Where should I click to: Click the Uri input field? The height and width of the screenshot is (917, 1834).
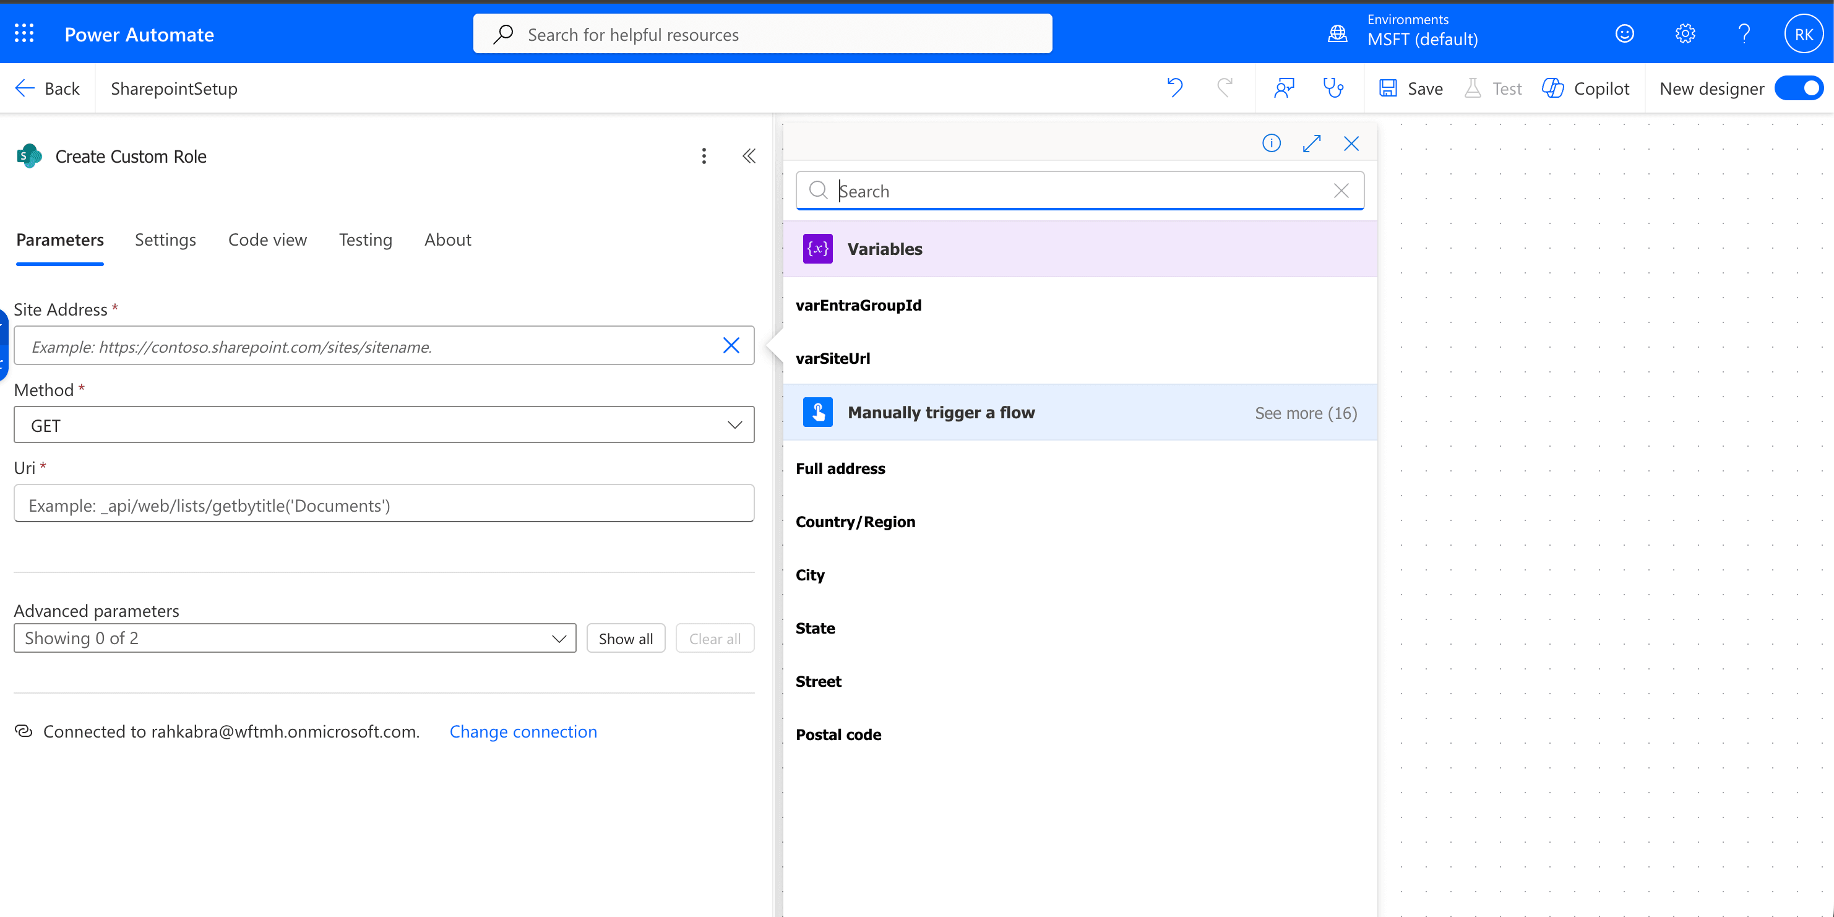(384, 504)
